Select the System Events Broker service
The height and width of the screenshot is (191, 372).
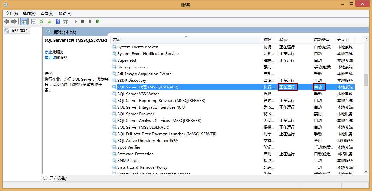(234, 47)
